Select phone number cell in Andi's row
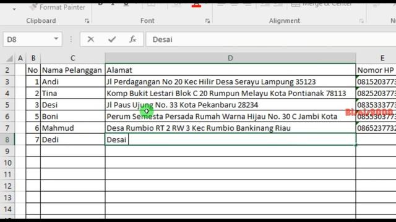The image size is (396, 222). pos(376,81)
